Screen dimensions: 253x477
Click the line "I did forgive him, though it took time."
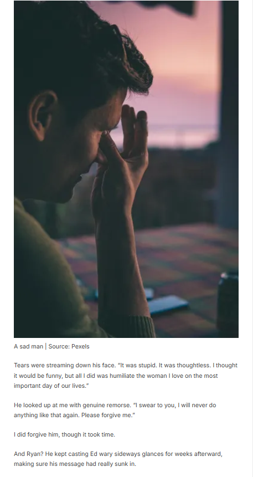click(64, 435)
